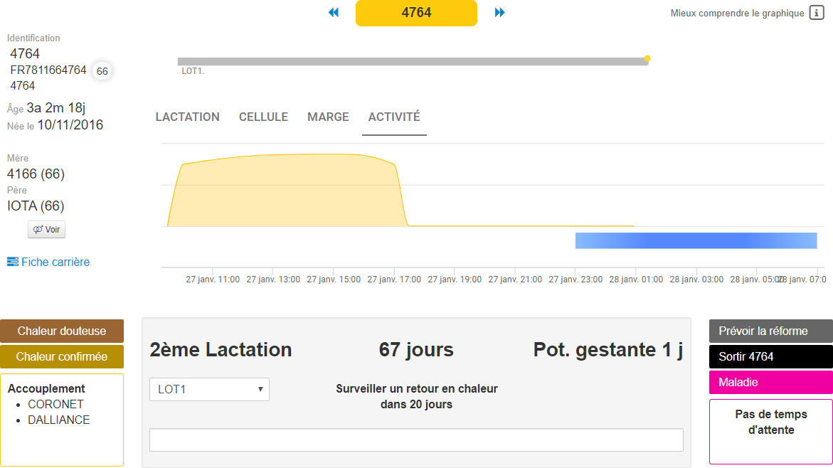Click 'Pot. gestante 1 j' text
Image resolution: width=833 pixels, height=468 pixels.
[x=607, y=349]
